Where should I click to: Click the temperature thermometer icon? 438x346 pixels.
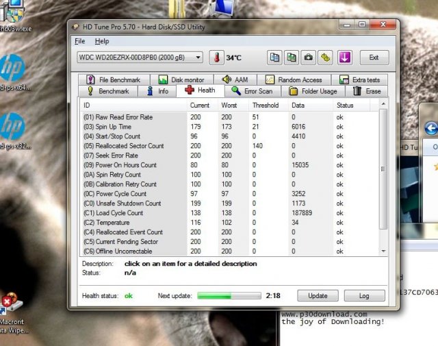217,58
